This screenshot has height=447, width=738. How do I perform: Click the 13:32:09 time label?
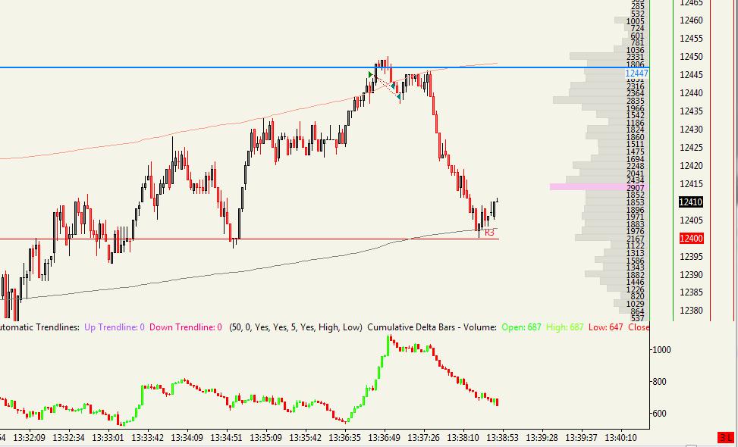(x=29, y=438)
